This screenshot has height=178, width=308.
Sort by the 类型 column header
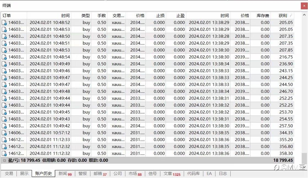(x=81, y=15)
